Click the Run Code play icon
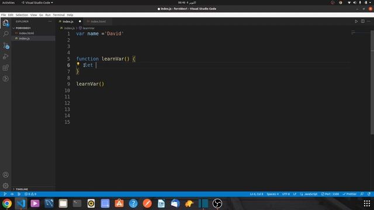 356,22
